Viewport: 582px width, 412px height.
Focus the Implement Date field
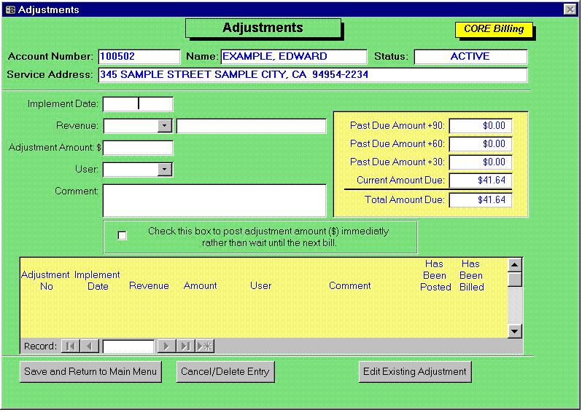tap(138, 104)
